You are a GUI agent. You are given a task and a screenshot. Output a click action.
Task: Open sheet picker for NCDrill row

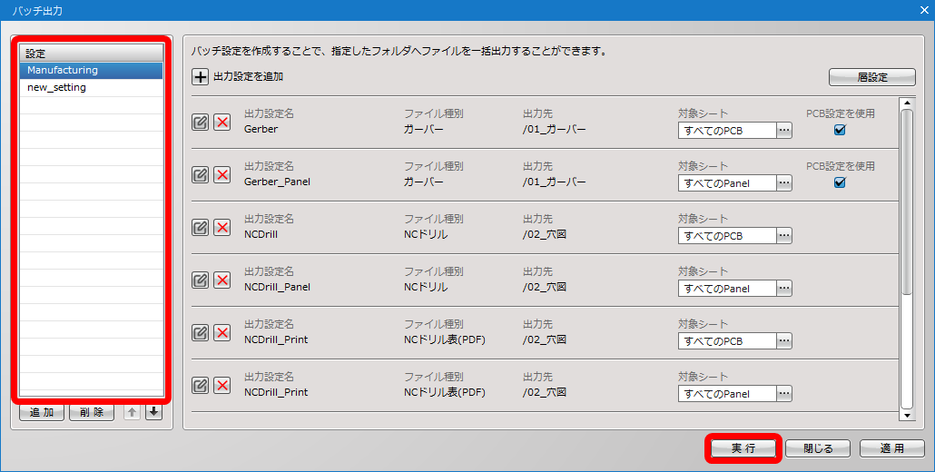click(x=784, y=236)
